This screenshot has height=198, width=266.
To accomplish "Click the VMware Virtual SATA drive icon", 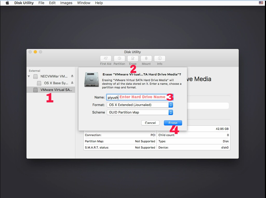I will [35, 90].
